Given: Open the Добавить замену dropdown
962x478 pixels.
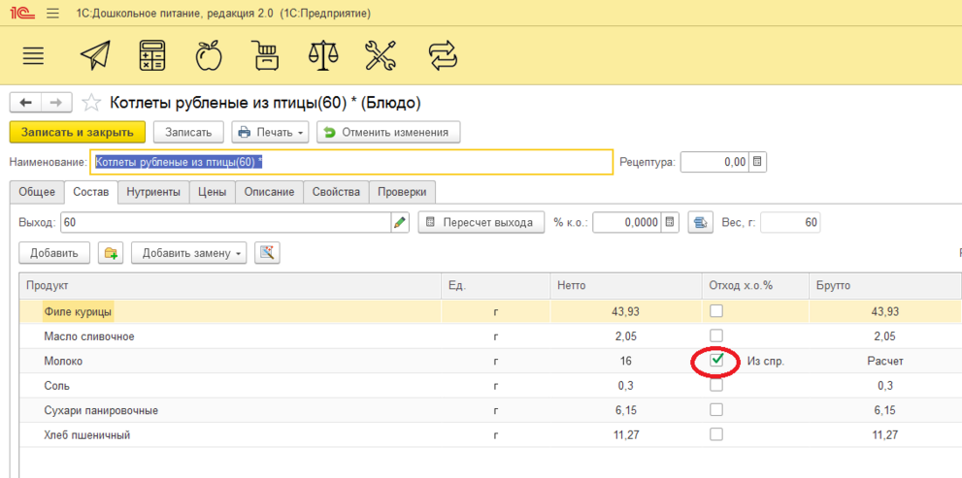Looking at the screenshot, I should pos(188,253).
